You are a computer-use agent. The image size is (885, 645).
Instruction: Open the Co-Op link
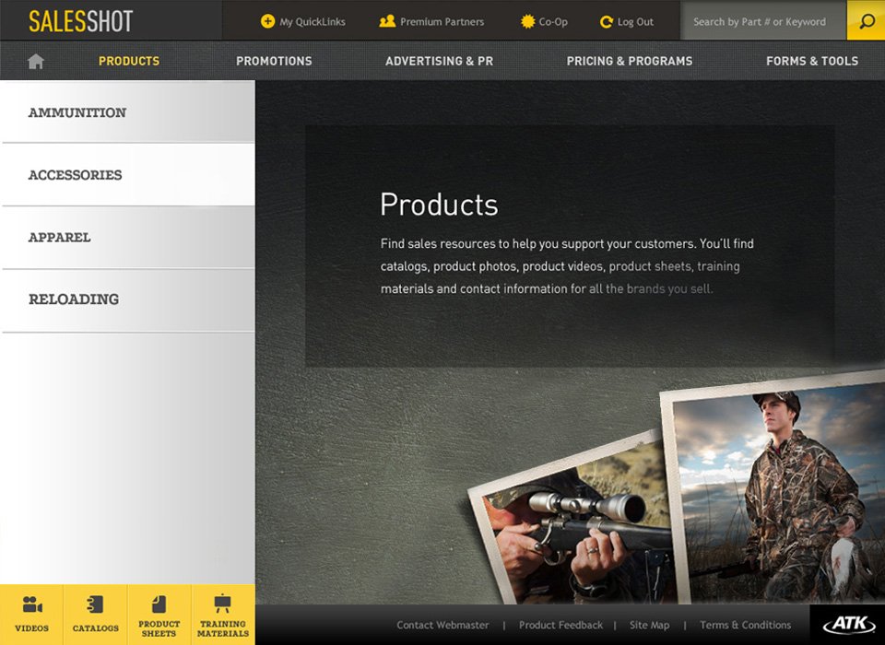[553, 22]
